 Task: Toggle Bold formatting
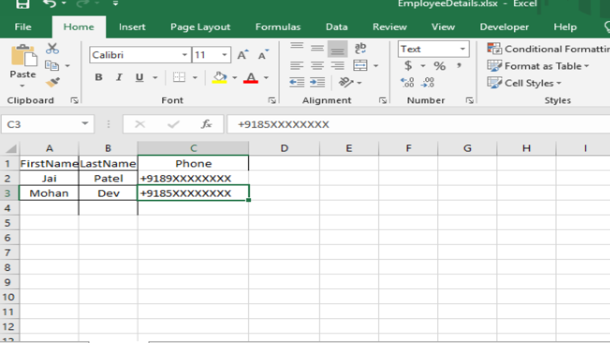coord(99,78)
